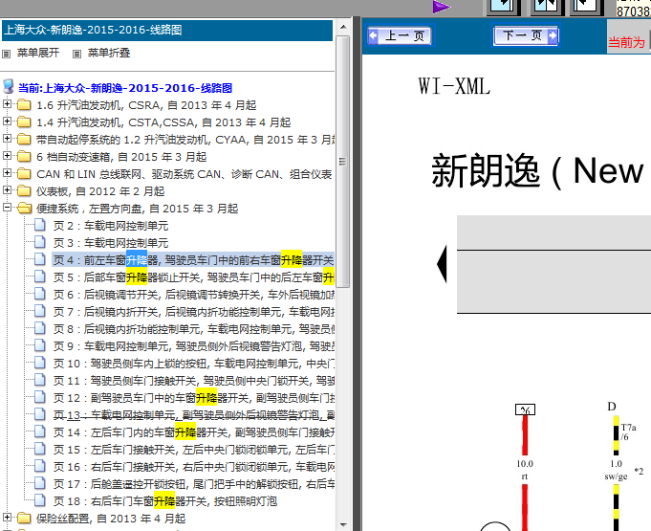651x531 pixels.
Task: Expand 1.6 升汽油发动机 CSRA folder
Action: pyautogui.click(x=7, y=104)
